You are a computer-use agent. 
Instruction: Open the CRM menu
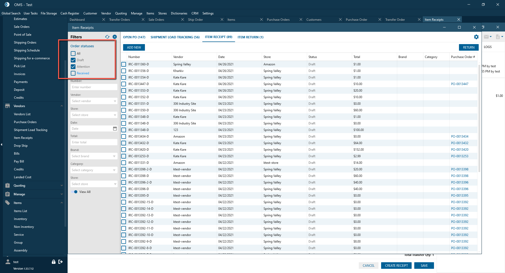point(195,13)
